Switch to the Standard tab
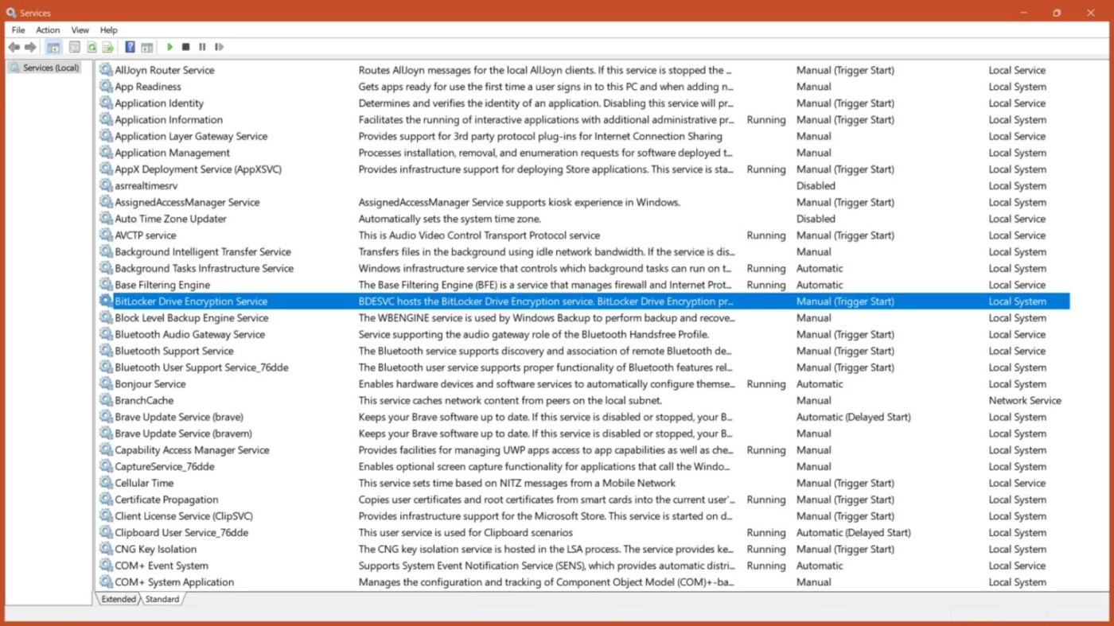 162,599
